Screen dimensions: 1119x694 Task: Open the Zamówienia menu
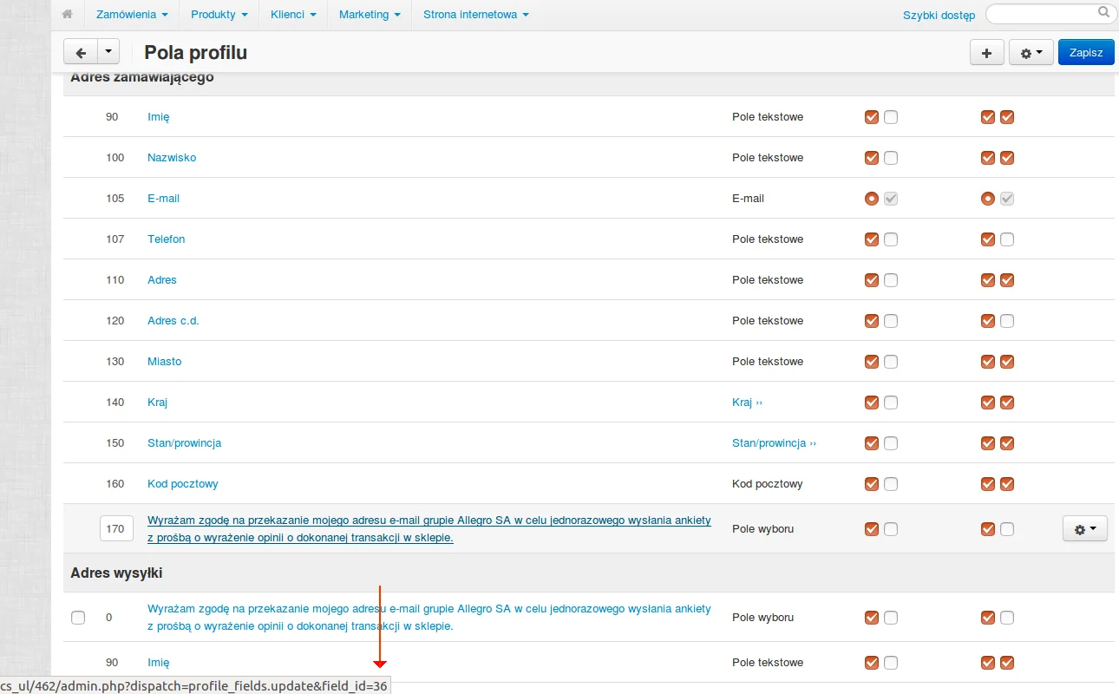coord(132,15)
